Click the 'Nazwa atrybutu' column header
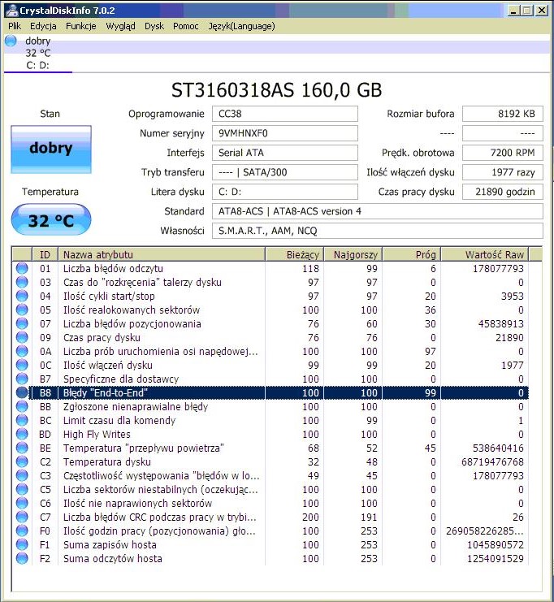Image resolution: width=554 pixels, height=602 pixels. point(162,254)
